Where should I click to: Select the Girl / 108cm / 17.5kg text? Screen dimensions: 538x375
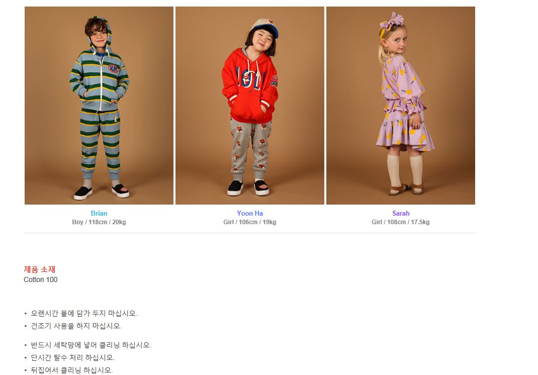(400, 222)
